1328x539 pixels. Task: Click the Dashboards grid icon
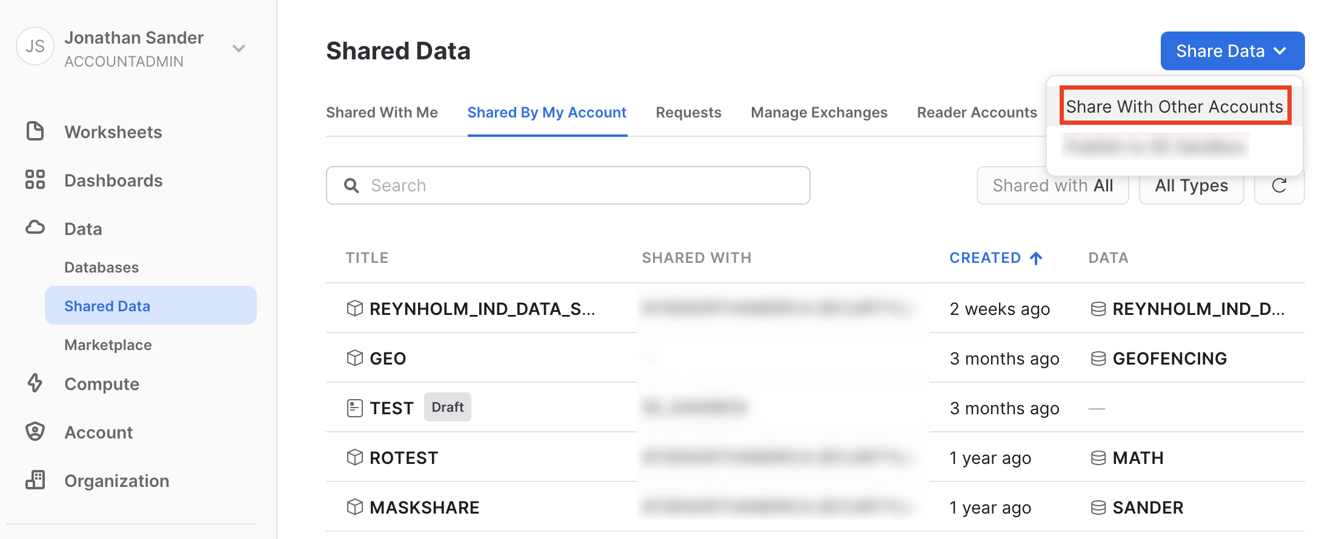35,180
